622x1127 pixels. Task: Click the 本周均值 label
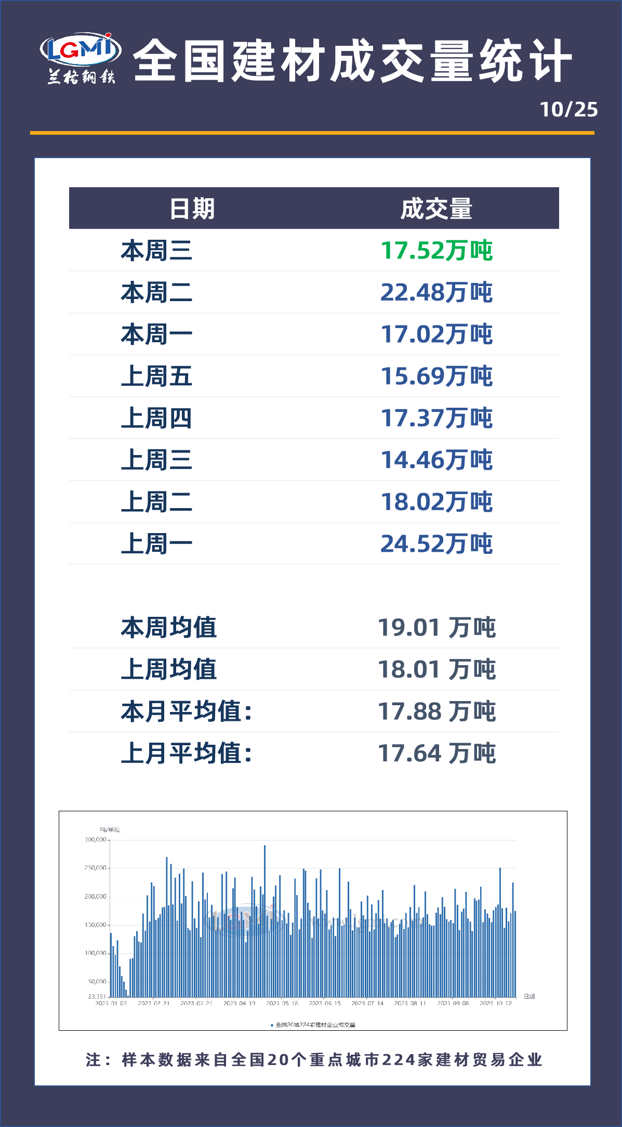click(169, 628)
